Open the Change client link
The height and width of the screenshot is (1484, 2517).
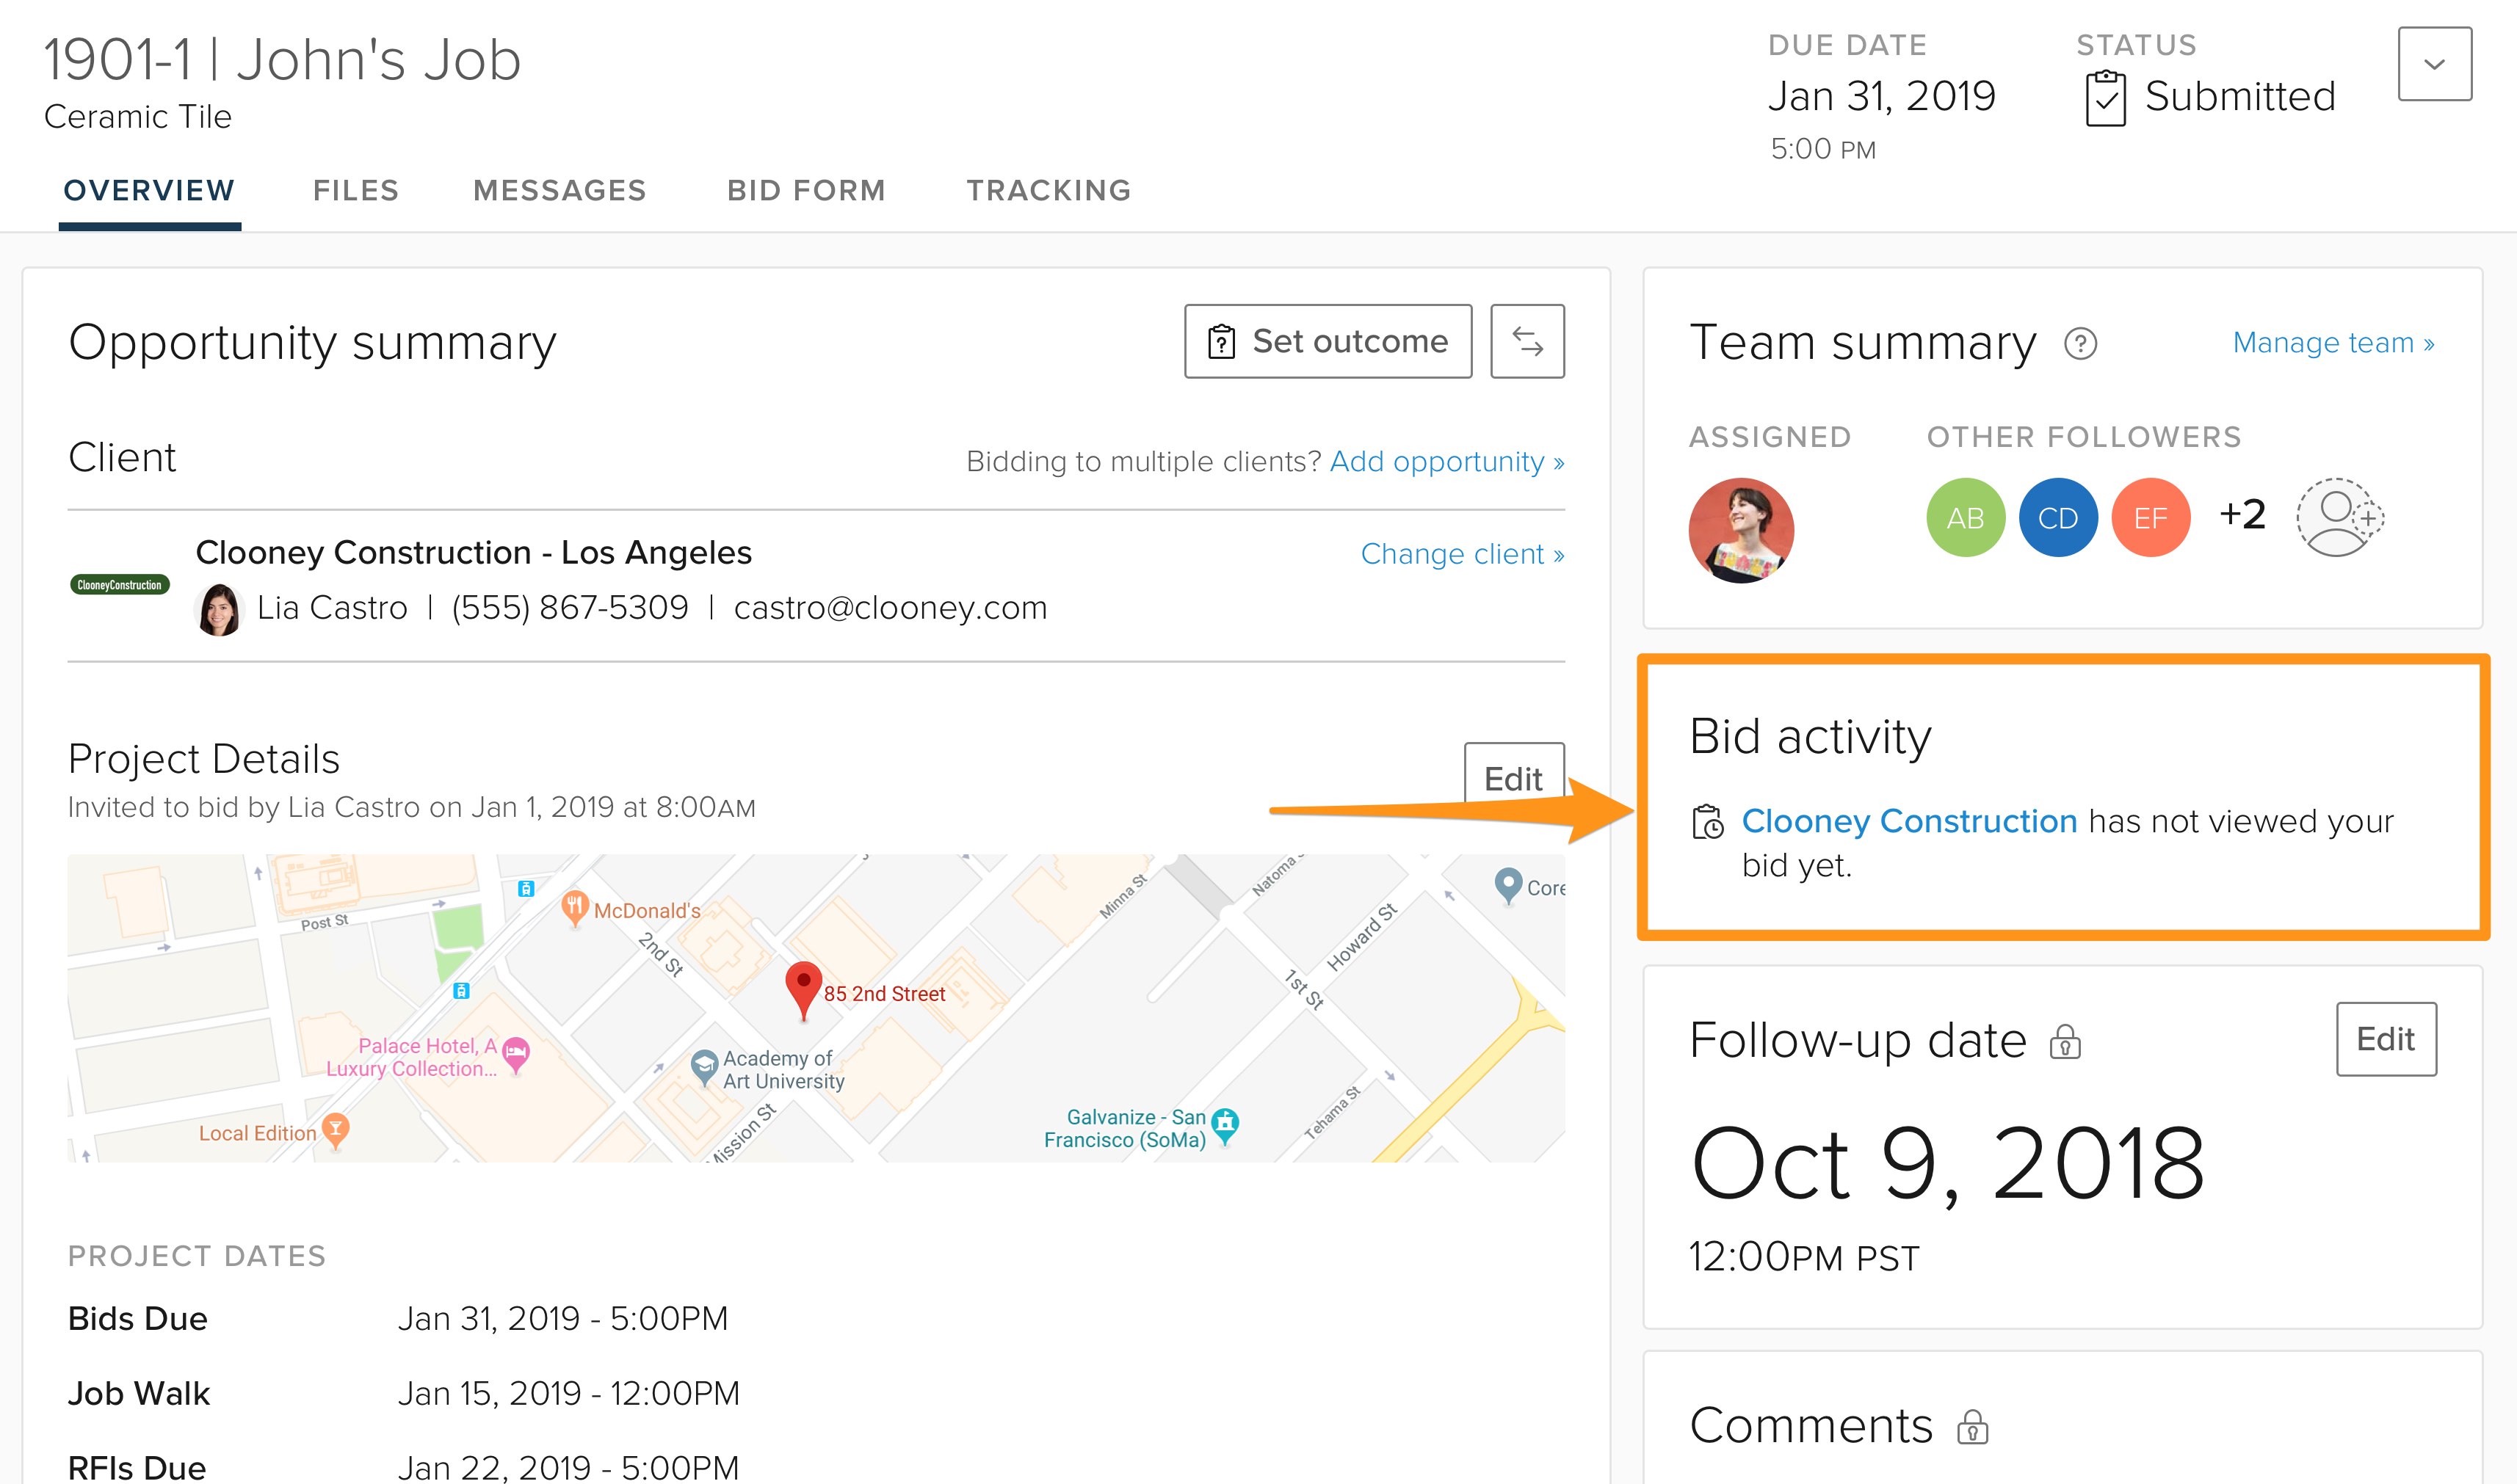click(1462, 554)
